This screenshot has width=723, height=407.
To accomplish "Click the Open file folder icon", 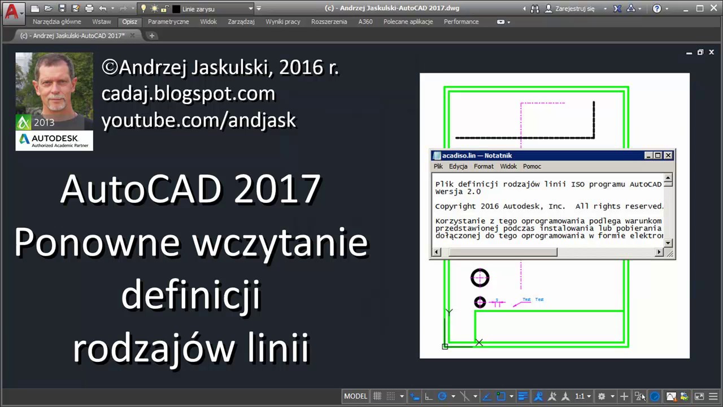I will (x=49, y=8).
